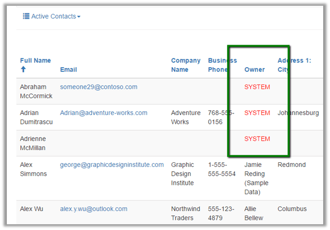Click the Address 1: City column header
This screenshot has height=230, width=330.
tap(294, 65)
